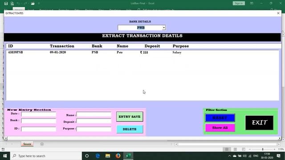
Task: Open the Windows Start menu
Action: [5, 156]
